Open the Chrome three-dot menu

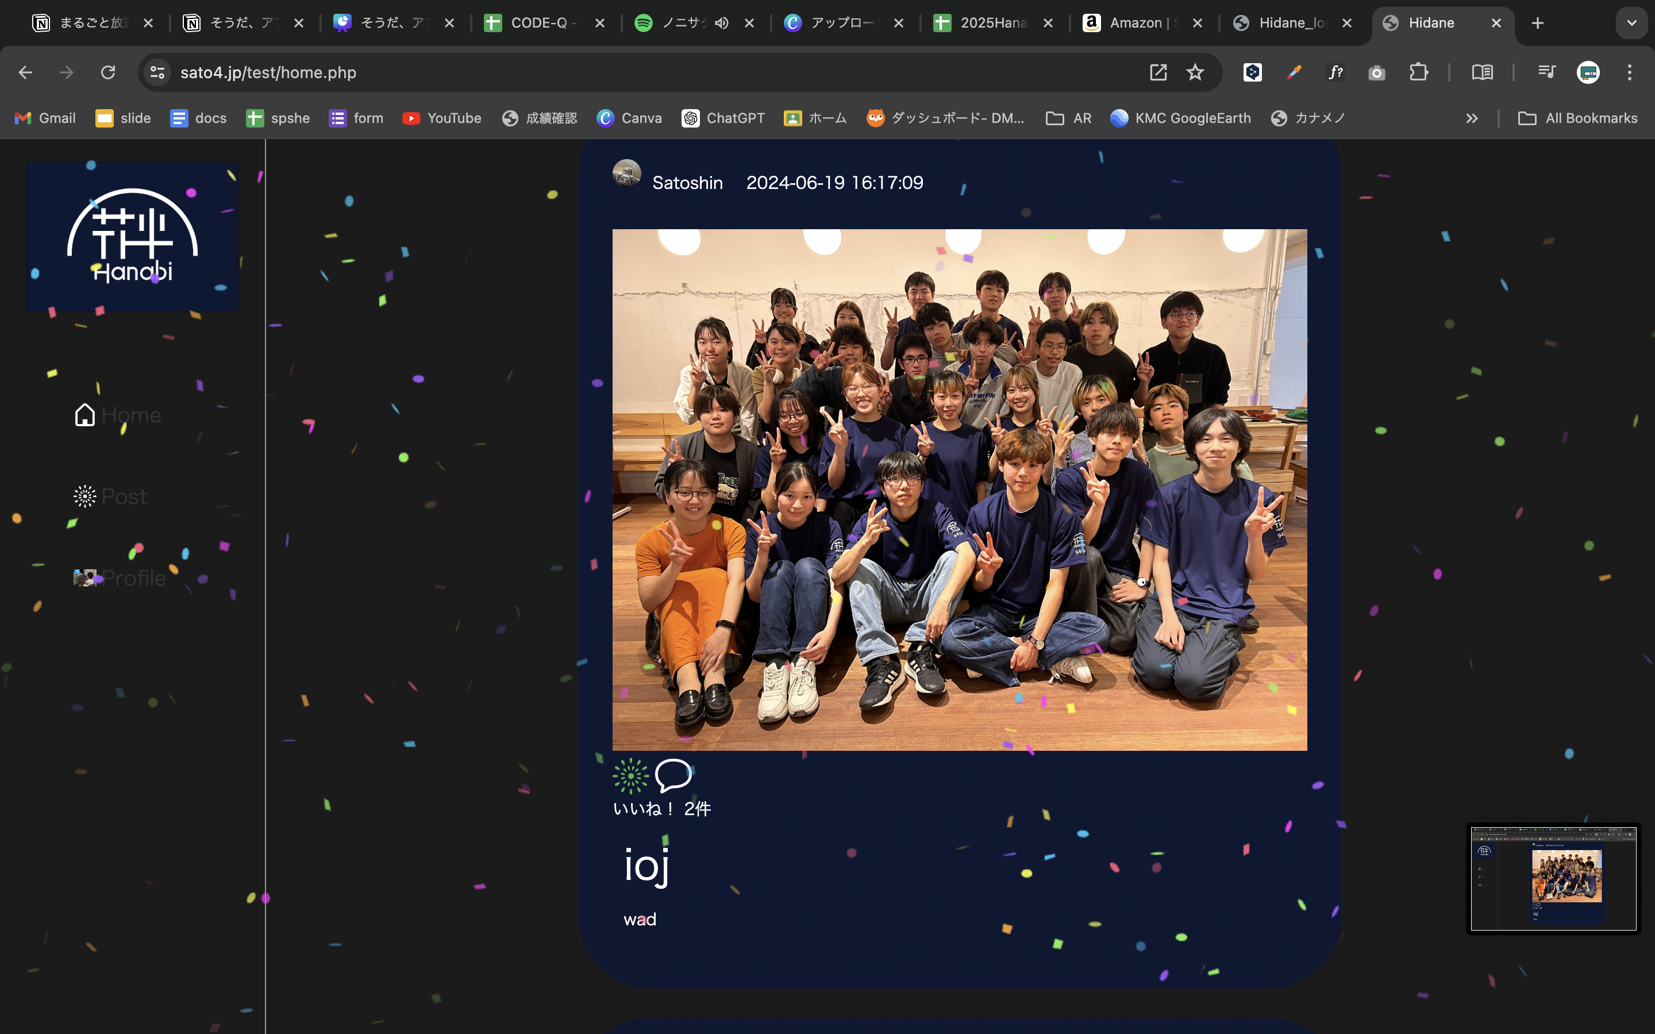tap(1629, 72)
